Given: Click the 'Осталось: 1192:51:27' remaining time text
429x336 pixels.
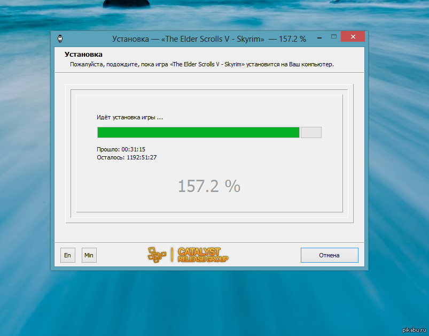Looking at the screenshot, I should point(127,157).
